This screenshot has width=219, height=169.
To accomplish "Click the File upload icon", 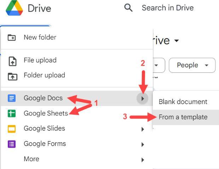I will tap(13, 61).
